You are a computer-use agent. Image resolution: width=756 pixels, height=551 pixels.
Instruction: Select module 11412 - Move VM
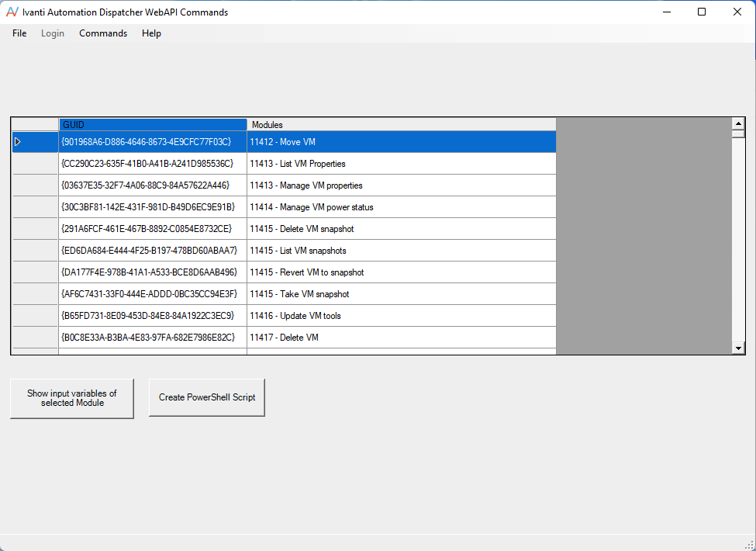pos(402,142)
